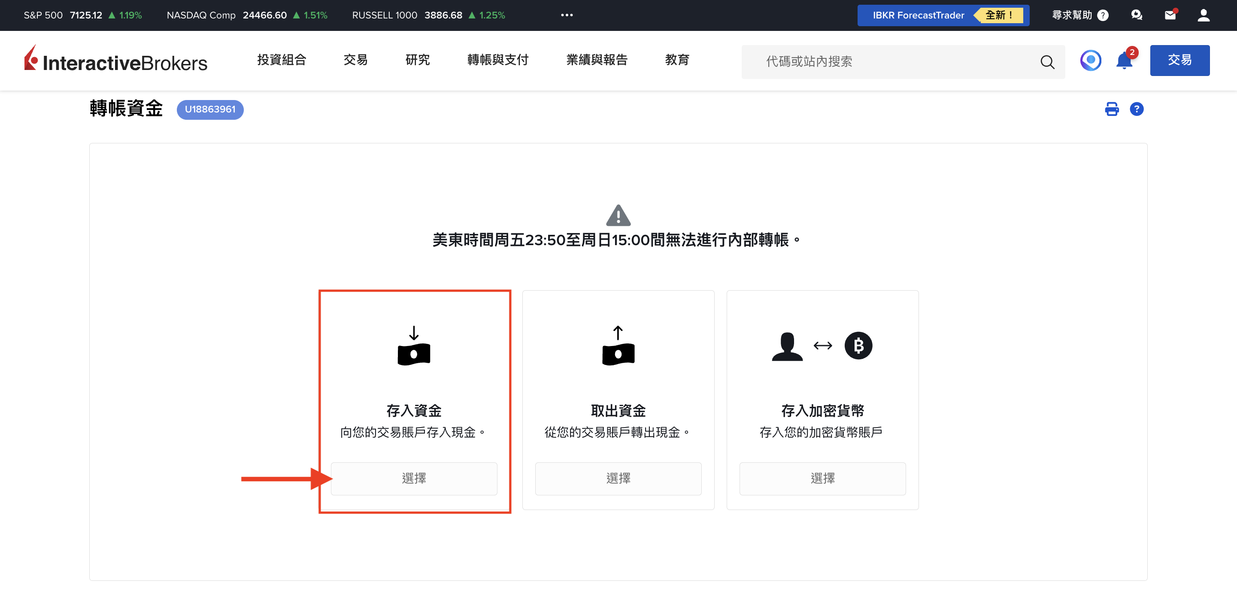Open the notifications bell icon

[x=1124, y=61]
